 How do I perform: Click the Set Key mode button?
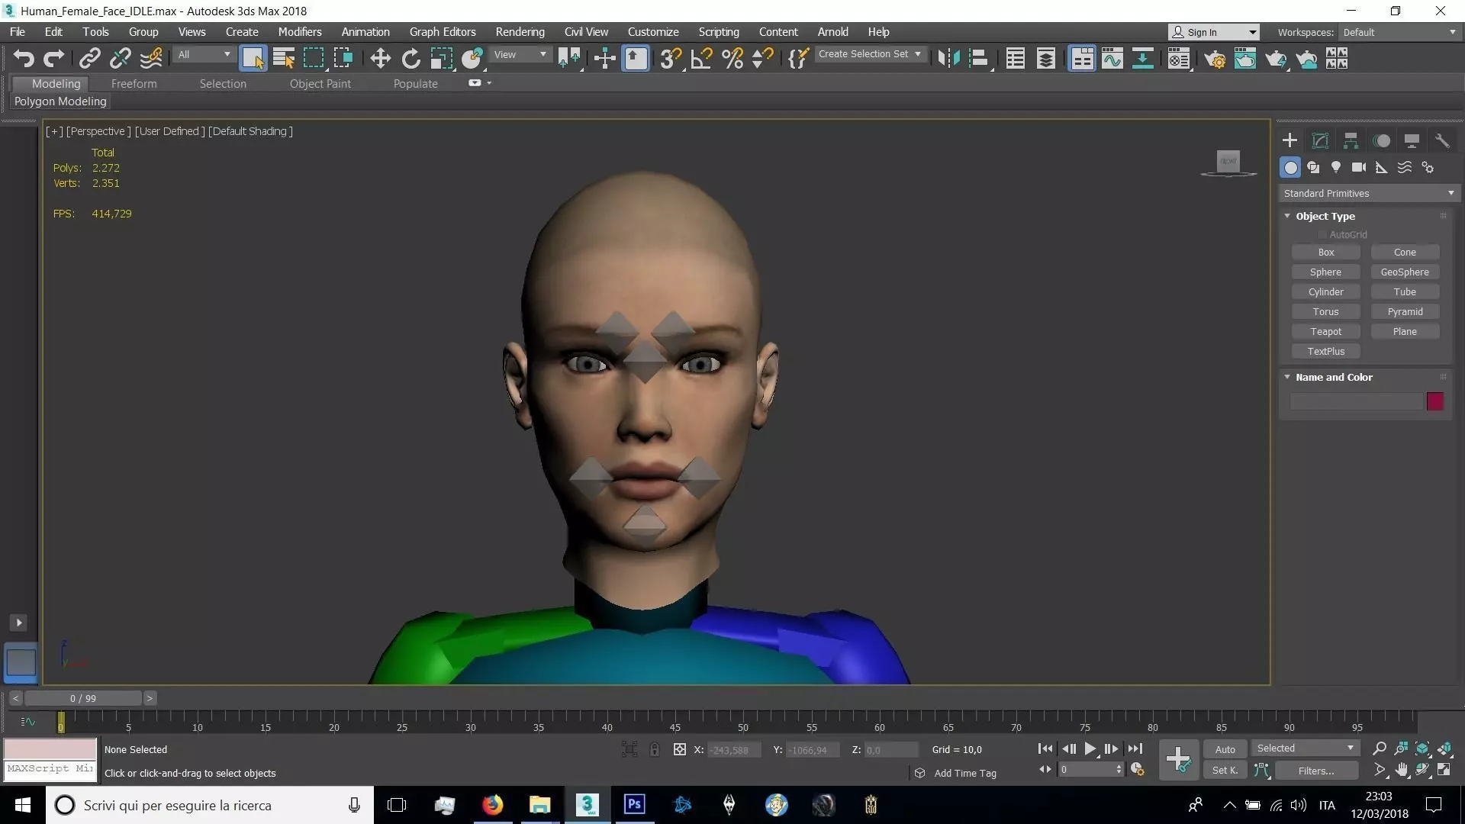(1225, 771)
